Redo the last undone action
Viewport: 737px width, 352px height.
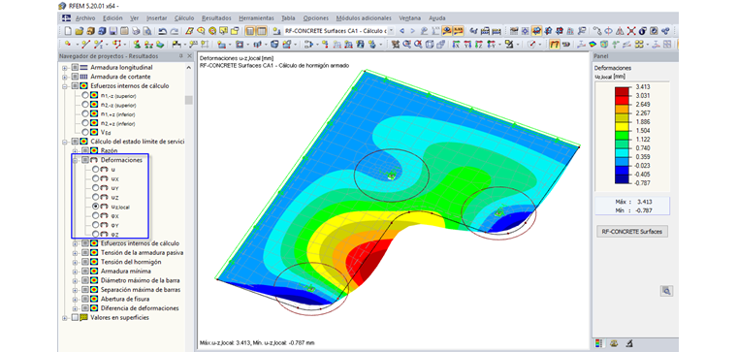[x=174, y=31]
